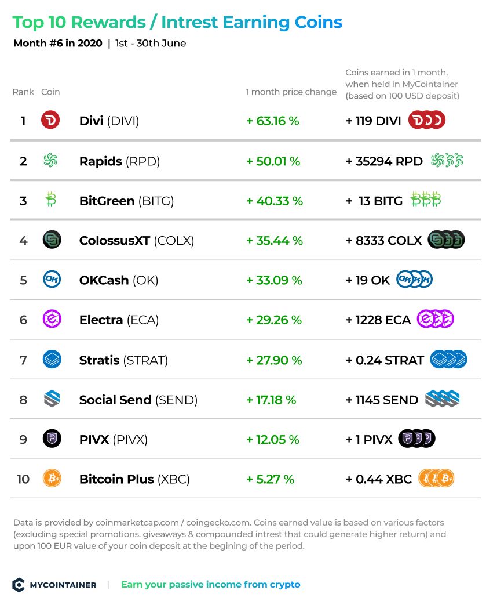Select the BitGreen coin icon
Screen dimensions: 497x612
[50, 200]
